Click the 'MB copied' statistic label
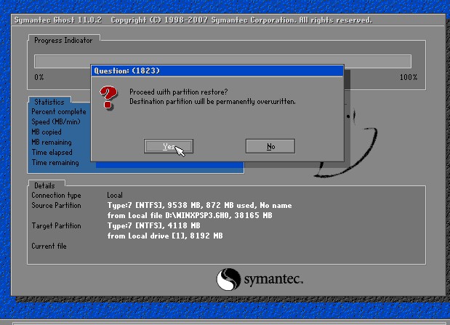450x325 pixels. 47,132
